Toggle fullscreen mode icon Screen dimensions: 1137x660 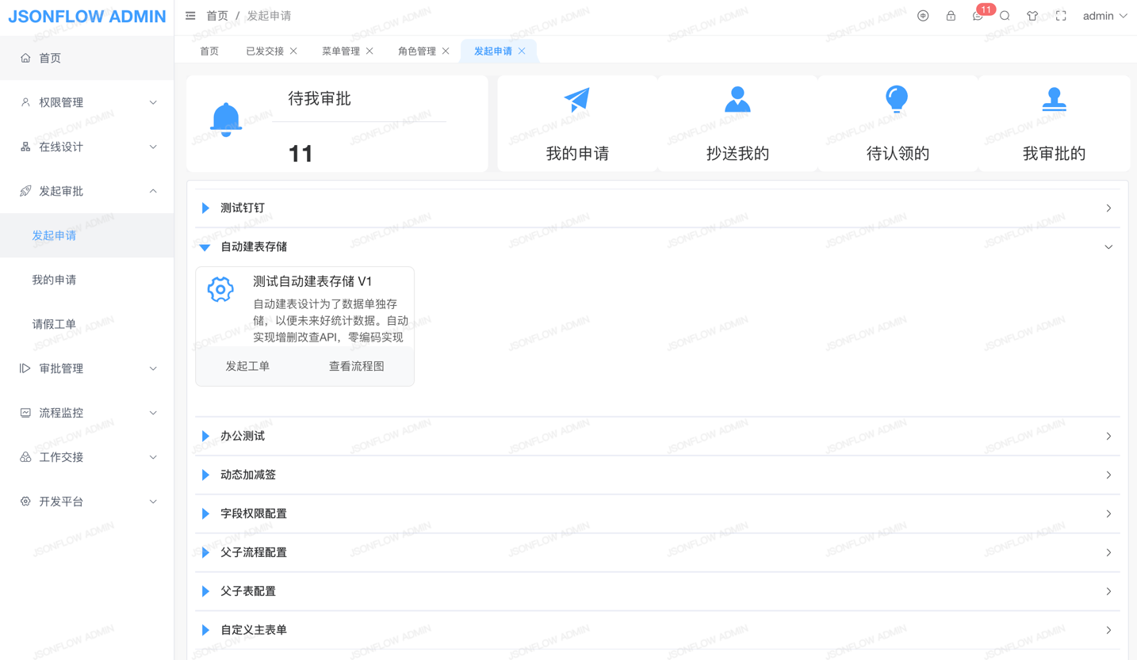pos(1061,16)
